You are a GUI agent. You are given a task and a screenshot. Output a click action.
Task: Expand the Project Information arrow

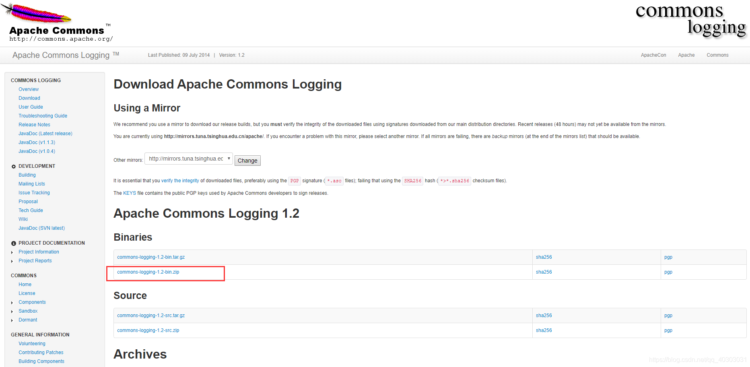12,252
